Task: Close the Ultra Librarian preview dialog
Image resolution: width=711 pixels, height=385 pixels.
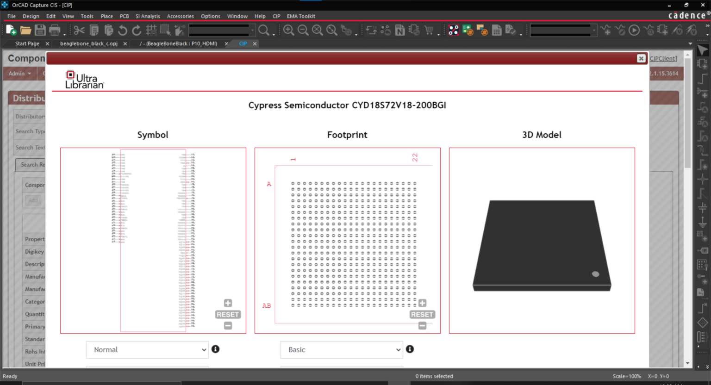Action: (x=641, y=58)
